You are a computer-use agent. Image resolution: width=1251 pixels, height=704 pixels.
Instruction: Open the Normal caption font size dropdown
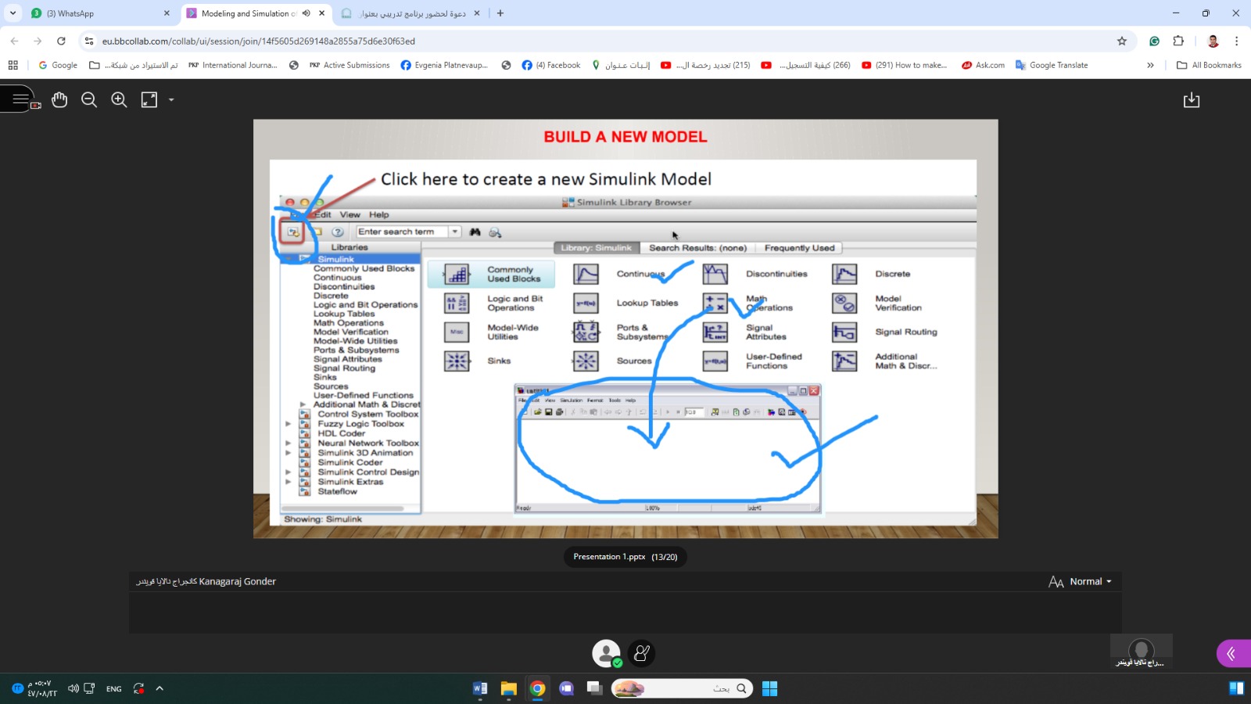pos(1081,581)
